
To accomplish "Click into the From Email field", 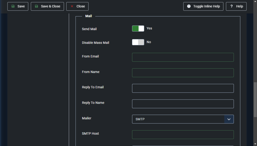I will [183, 57].
